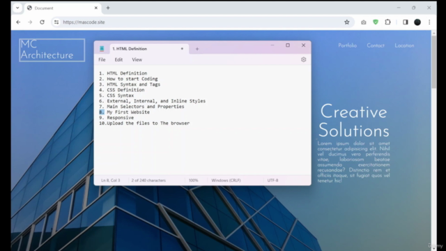View site information icon in address bar
The image size is (446, 251).
56,22
